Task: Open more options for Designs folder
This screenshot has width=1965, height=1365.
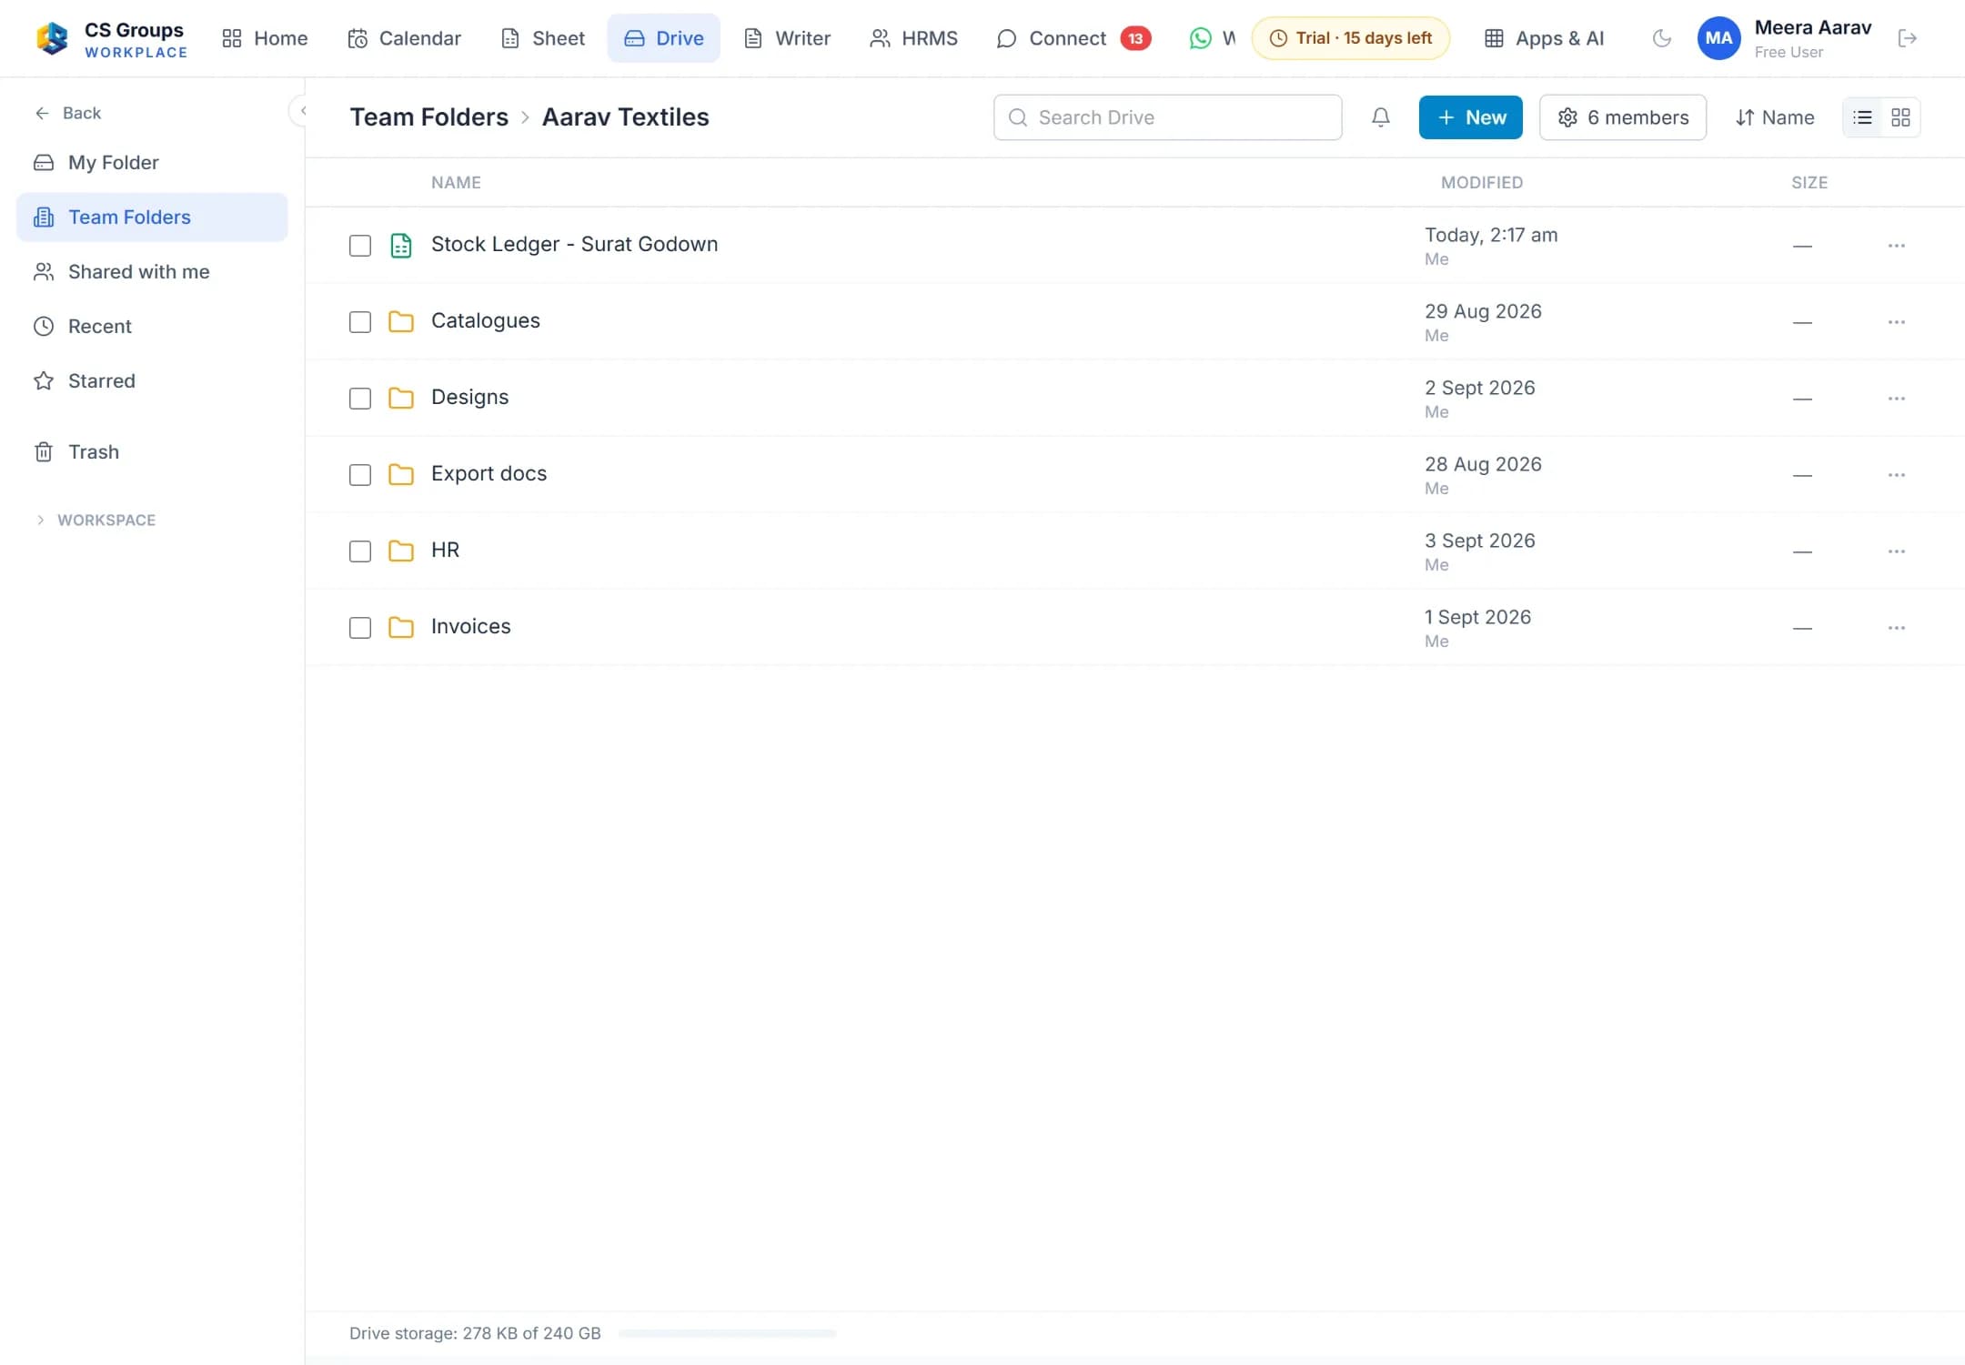Action: 1896,399
